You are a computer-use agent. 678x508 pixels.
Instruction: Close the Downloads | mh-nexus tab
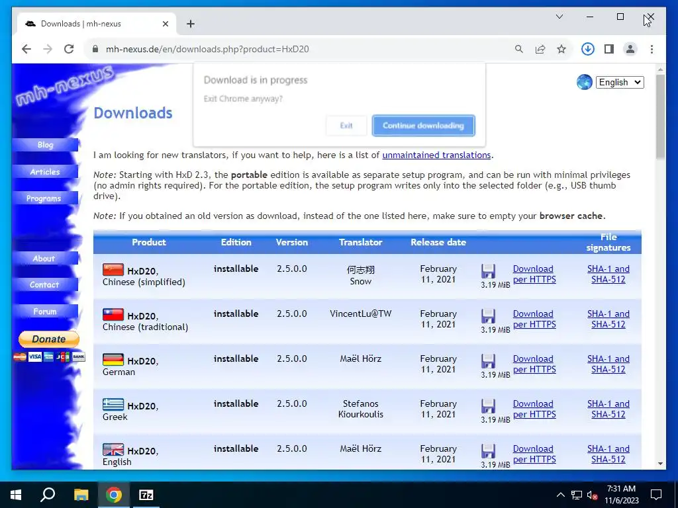click(165, 24)
